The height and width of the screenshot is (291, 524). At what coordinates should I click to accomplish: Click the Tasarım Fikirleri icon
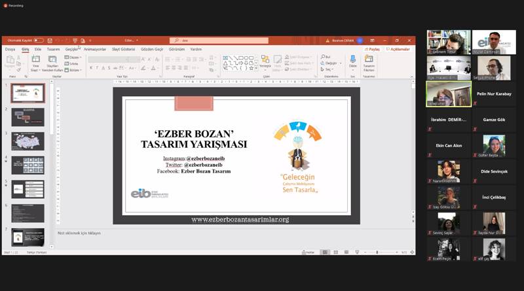[x=369, y=59]
